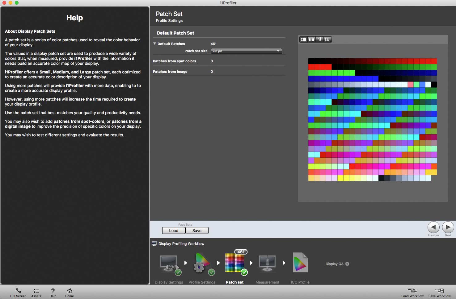Click the Load page data button
This screenshot has width=456, height=299.
(174, 230)
